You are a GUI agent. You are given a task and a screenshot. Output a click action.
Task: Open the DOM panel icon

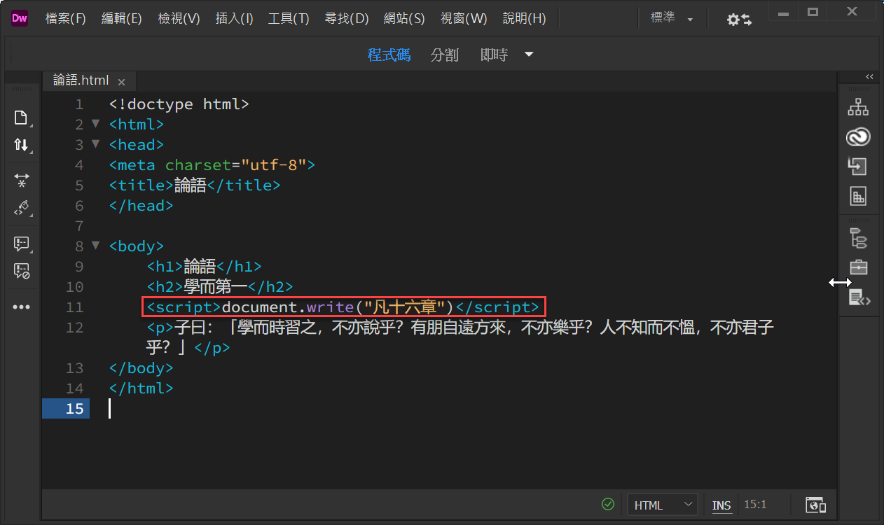(x=858, y=238)
